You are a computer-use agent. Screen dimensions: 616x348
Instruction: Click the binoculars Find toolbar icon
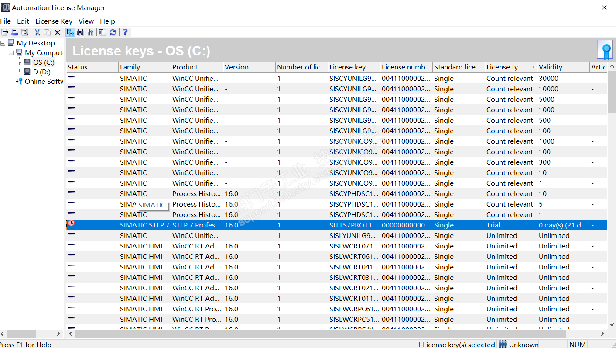point(80,32)
